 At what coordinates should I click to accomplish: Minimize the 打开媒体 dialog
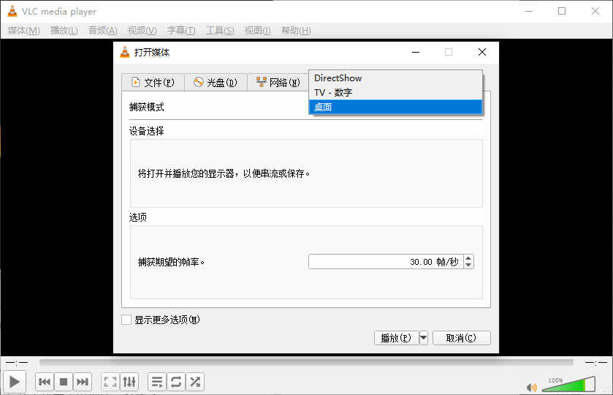(x=416, y=52)
